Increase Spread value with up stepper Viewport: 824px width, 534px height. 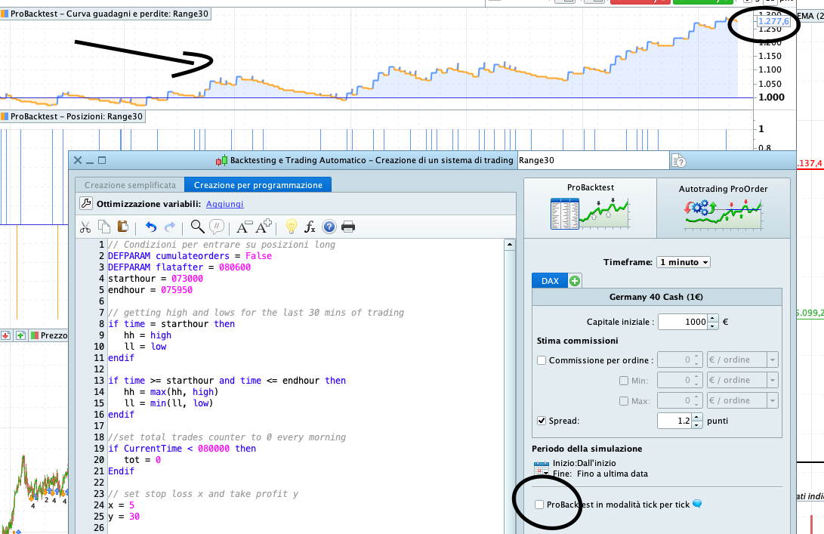click(x=697, y=417)
